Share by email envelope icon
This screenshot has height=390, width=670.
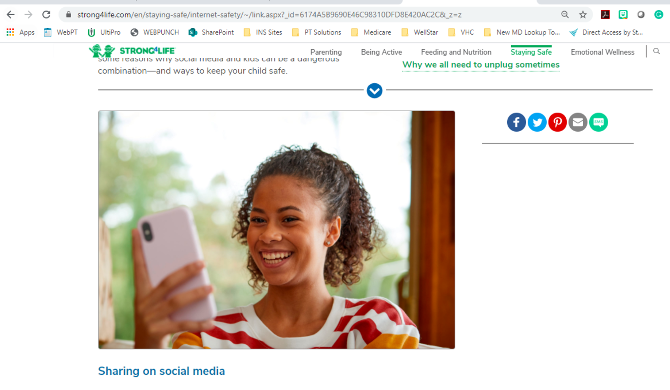pos(578,122)
